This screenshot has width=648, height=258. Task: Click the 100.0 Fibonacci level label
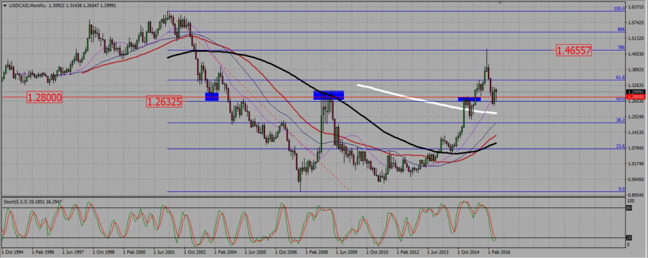click(619, 8)
